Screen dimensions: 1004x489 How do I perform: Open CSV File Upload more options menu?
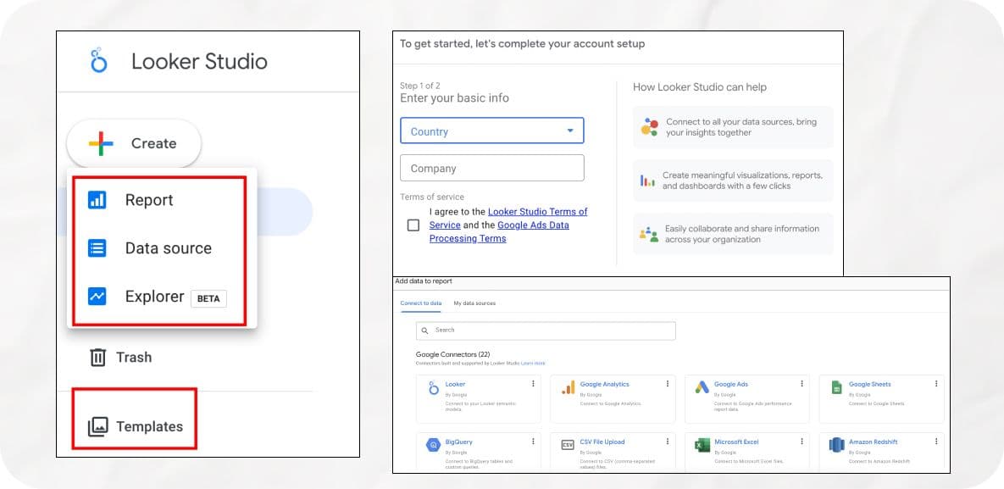pyautogui.click(x=667, y=441)
